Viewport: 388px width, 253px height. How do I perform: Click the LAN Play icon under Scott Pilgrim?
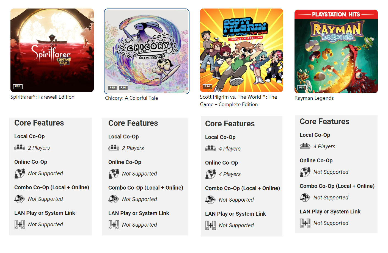coord(210,225)
